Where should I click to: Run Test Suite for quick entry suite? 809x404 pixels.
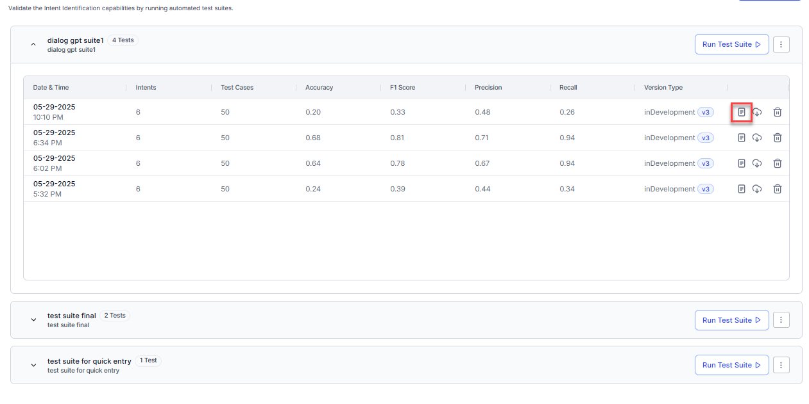coord(731,365)
